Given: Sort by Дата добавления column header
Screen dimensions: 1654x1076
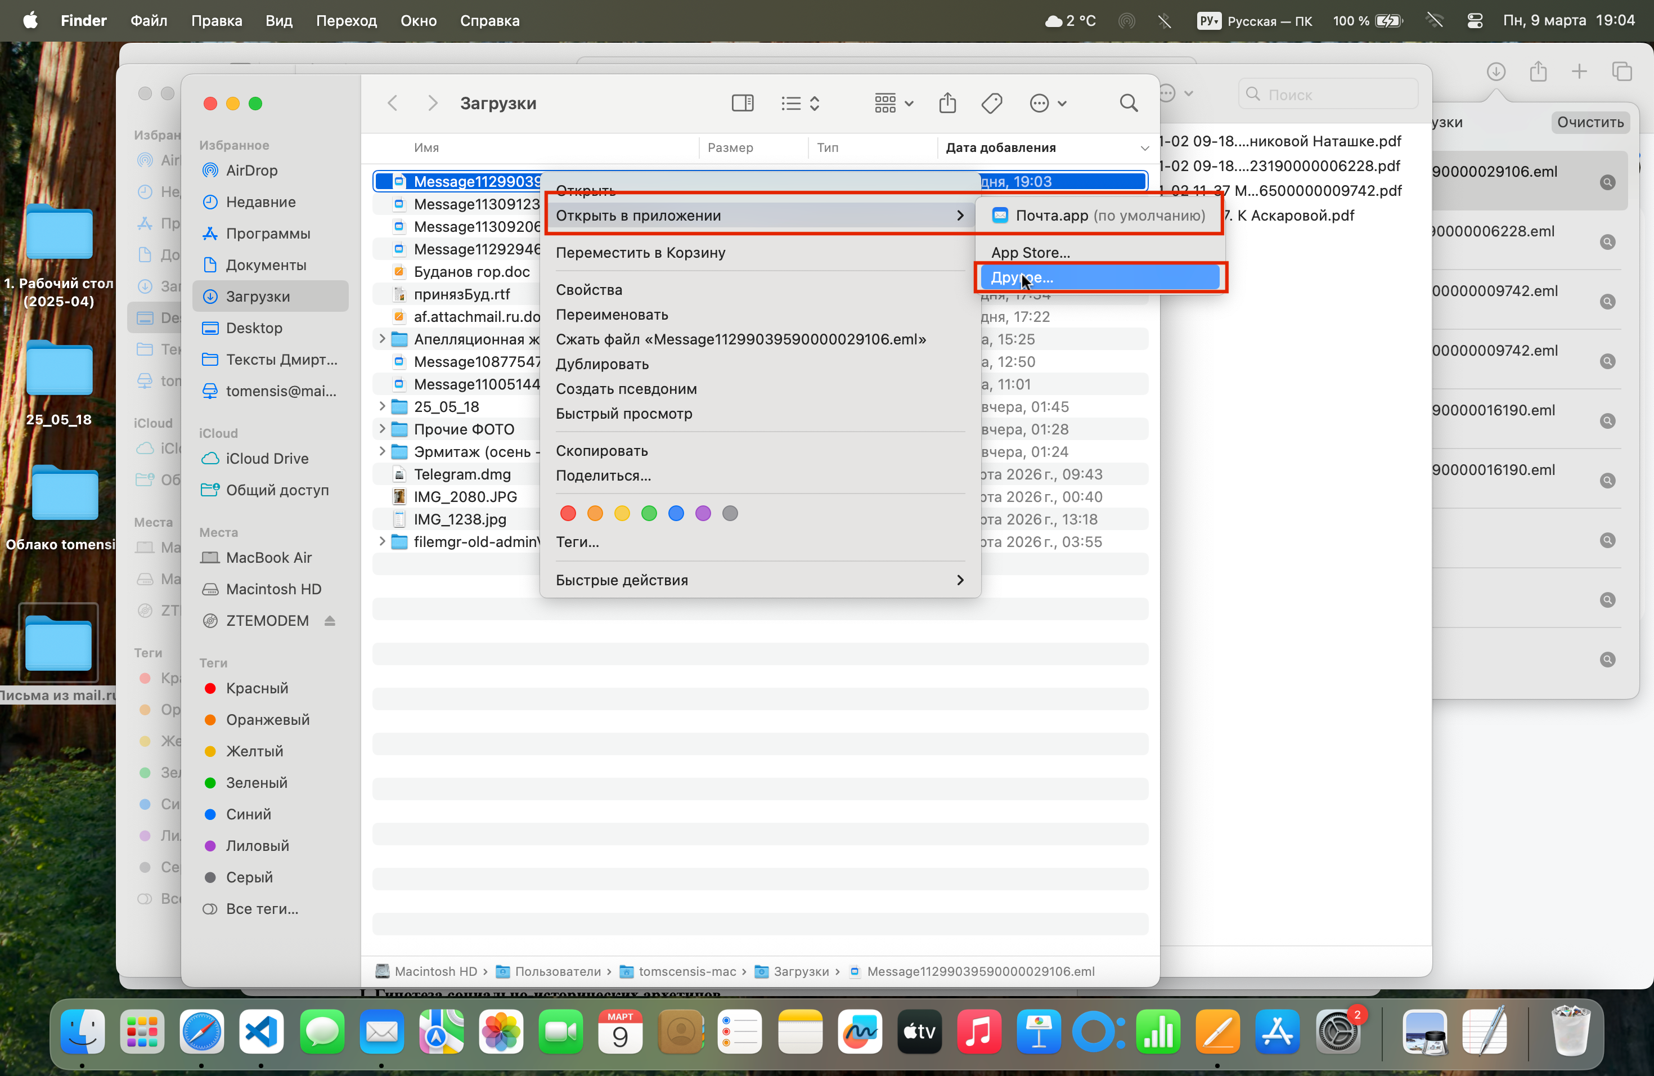Looking at the screenshot, I should (1000, 147).
